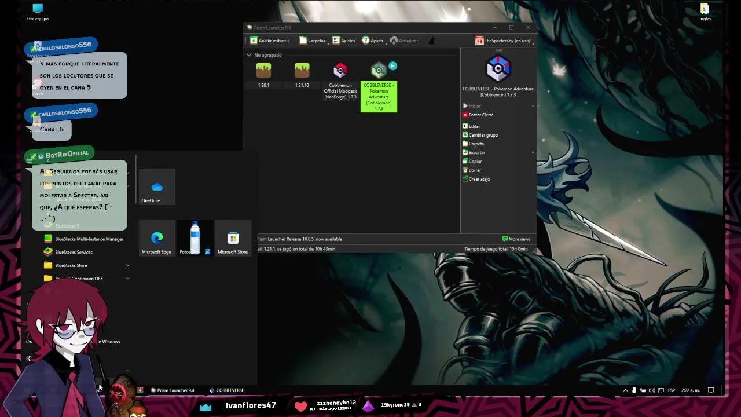Select the 1.20.1 Minecraft instance
Image resolution: width=741 pixels, height=417 pixels.
click(x=263, y=75)
